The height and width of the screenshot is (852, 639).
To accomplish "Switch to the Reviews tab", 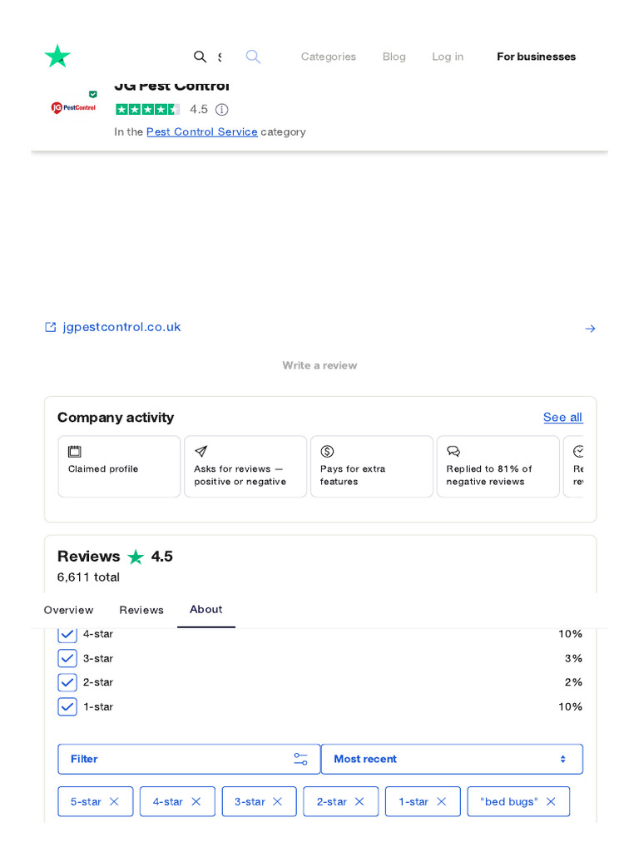I will coord(141,610).
